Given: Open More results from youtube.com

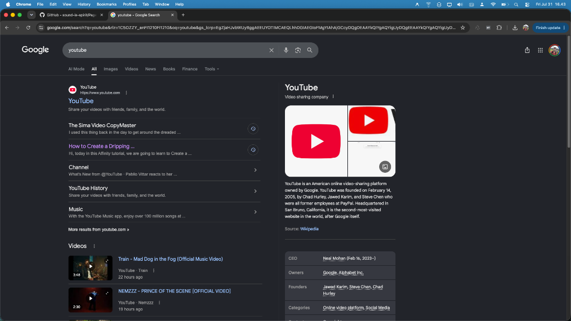Looking at the screenshot, I should [99, 230].
